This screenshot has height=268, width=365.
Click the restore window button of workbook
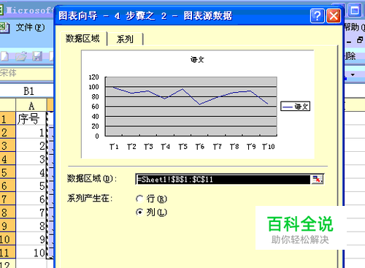pyautogui.click(x=360, y=40)
